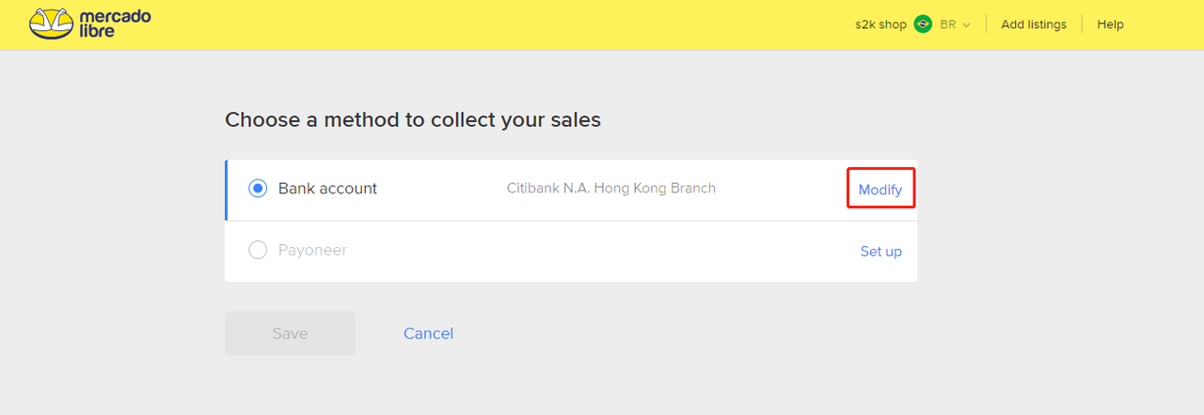Click the Mercado Libre handshake logo icon

(52, 23)
